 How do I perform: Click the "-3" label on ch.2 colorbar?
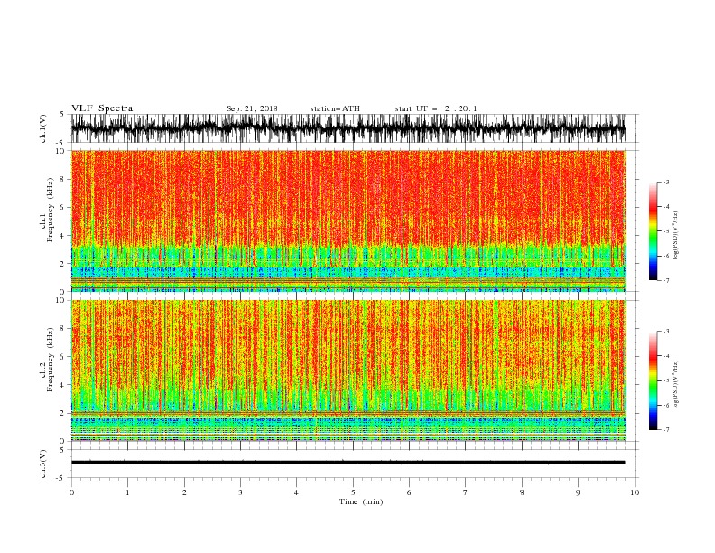(666, 332)
